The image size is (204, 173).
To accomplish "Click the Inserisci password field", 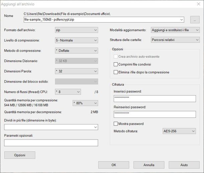I will (x=155, y=99).
